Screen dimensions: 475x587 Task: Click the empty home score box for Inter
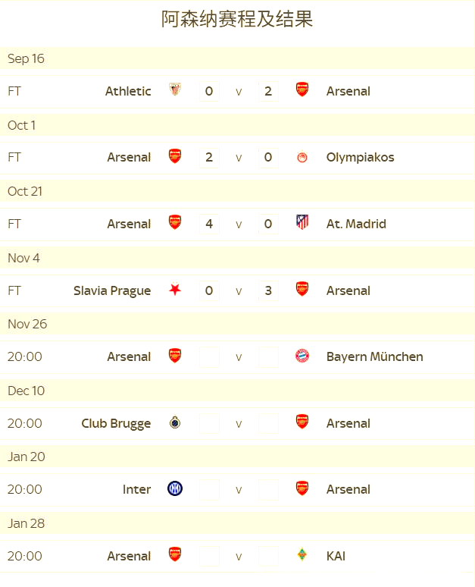pyautogui.click(x=209, y=490)
